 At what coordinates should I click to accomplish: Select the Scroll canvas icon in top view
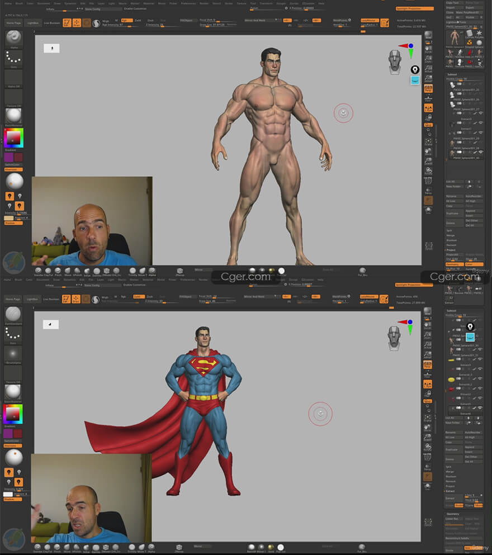428,49
